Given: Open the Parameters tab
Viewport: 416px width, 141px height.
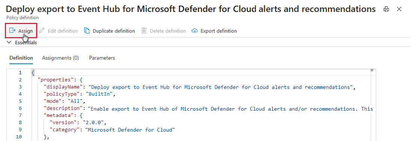Looking at the screenshot, I should [x=102, y=58].
